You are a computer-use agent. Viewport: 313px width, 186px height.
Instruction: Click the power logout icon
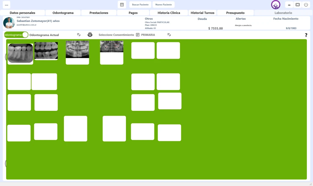point(306,5)
